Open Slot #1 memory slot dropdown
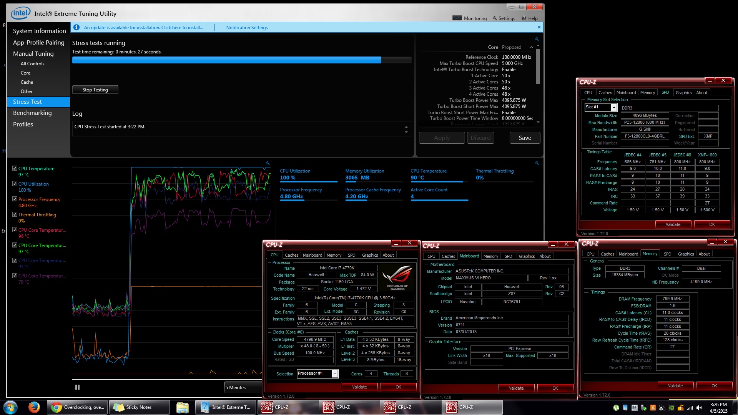738x415 pixels. point(614,108)
